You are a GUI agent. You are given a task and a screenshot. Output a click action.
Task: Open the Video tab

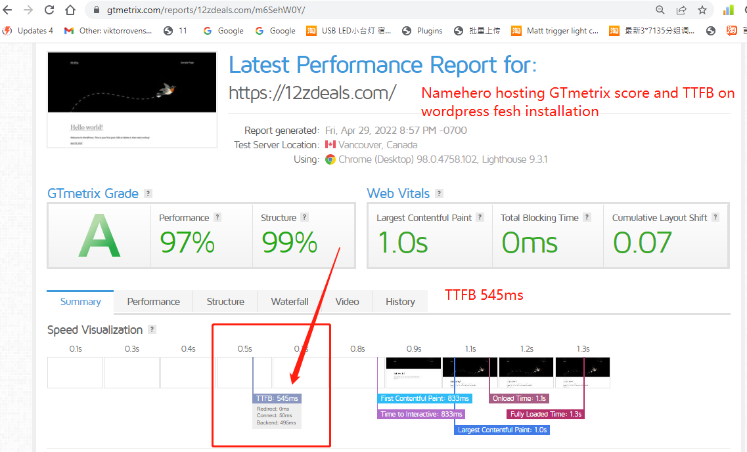coord(347,302)
